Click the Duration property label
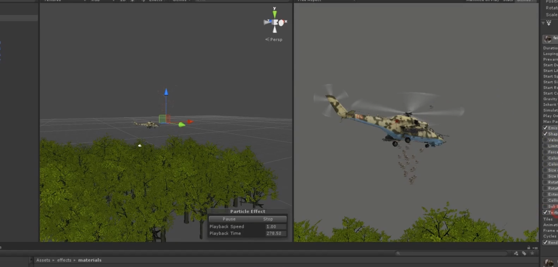558x267 pixels. 550,48
